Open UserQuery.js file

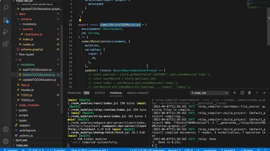33,34
